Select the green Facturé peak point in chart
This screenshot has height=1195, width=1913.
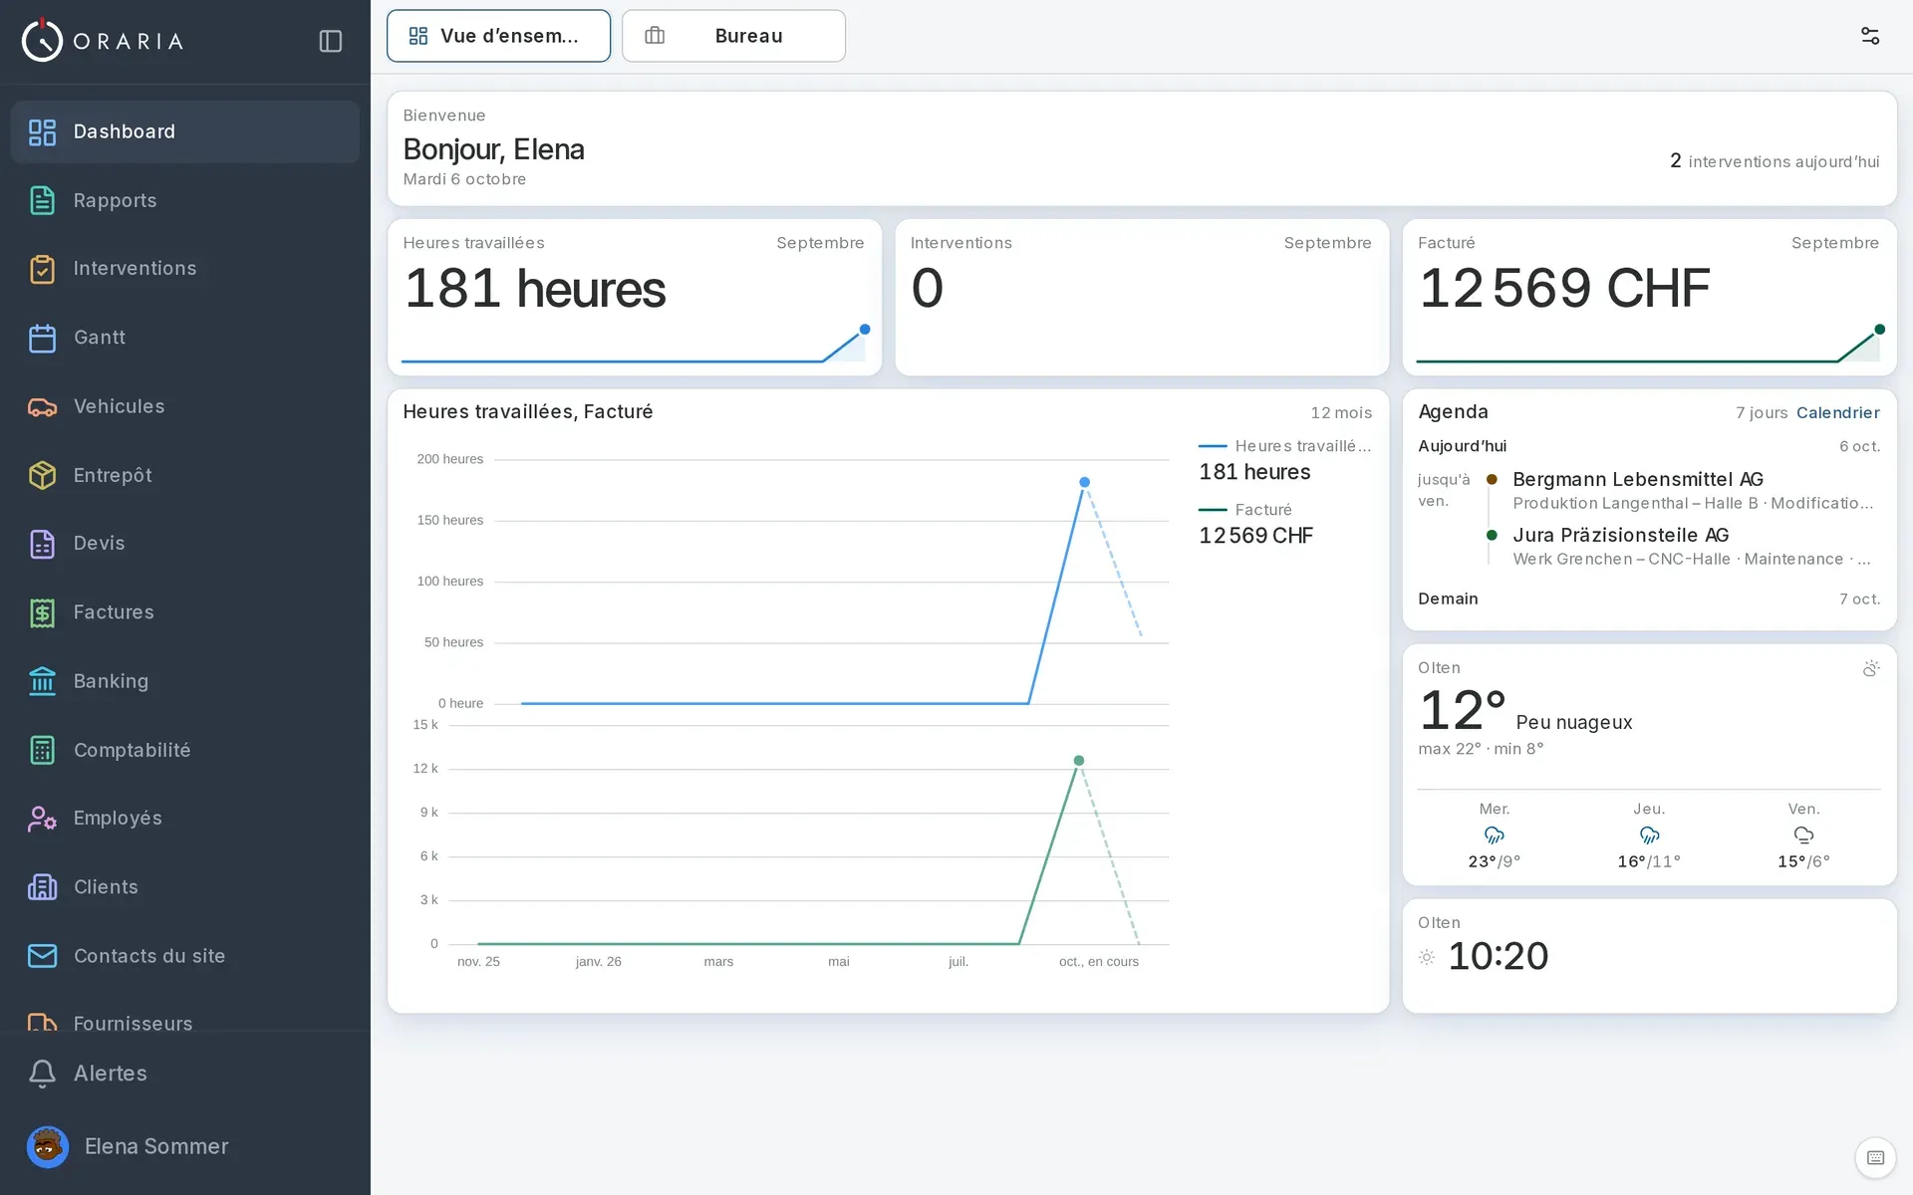tap(1078, 761)
